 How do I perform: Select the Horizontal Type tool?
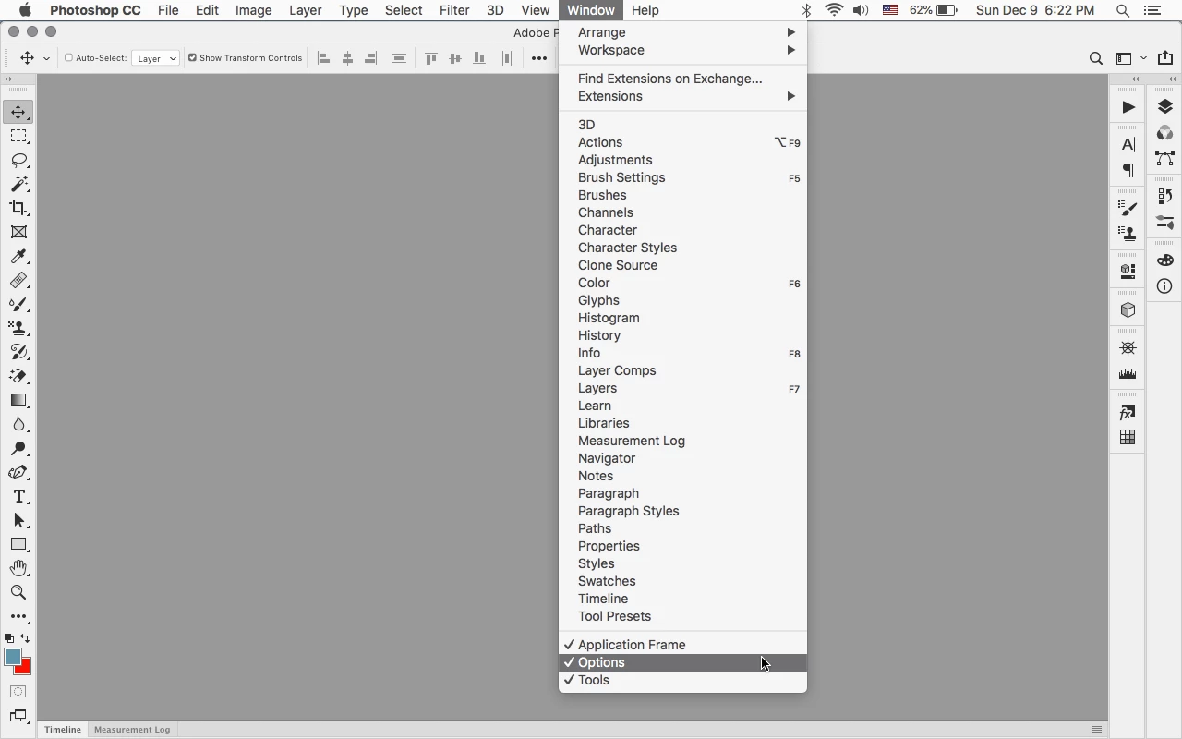[18, 496]
